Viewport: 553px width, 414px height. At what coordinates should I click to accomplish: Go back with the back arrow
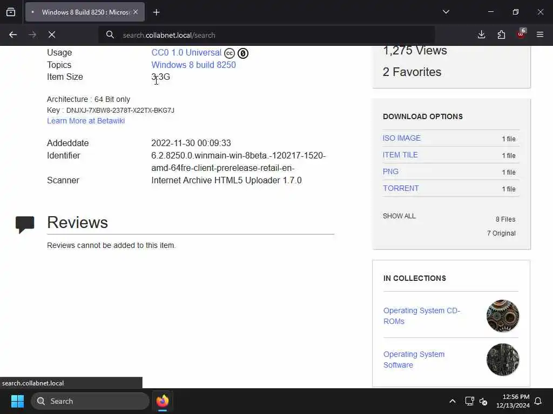click(13, 34)
